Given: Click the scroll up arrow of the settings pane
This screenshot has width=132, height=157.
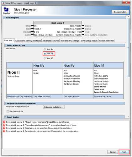Looking at the screenshot, I should pyautogui.click(x=128, y=17).
